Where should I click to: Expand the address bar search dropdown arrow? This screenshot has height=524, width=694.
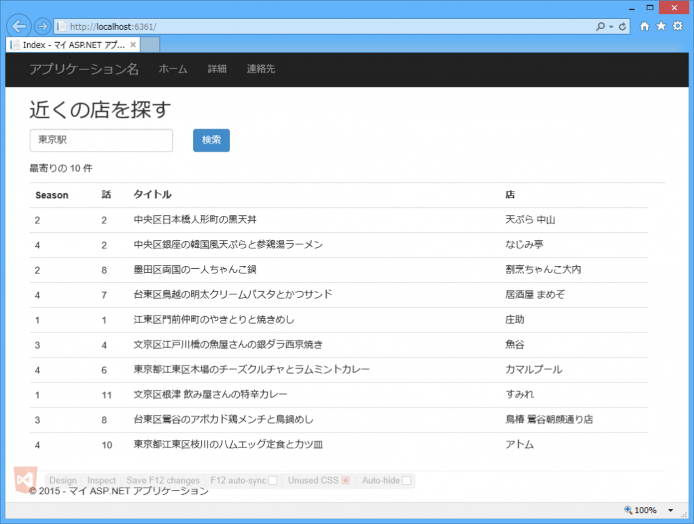[611, 27]
